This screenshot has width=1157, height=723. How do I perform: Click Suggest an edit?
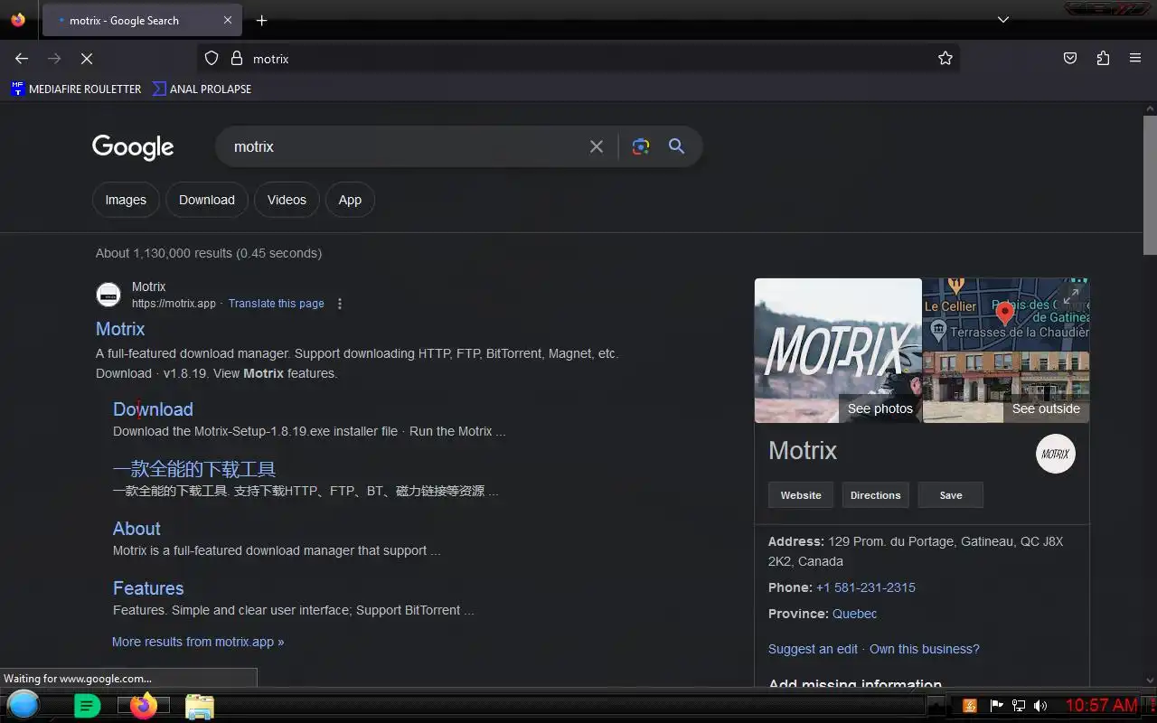813,649
